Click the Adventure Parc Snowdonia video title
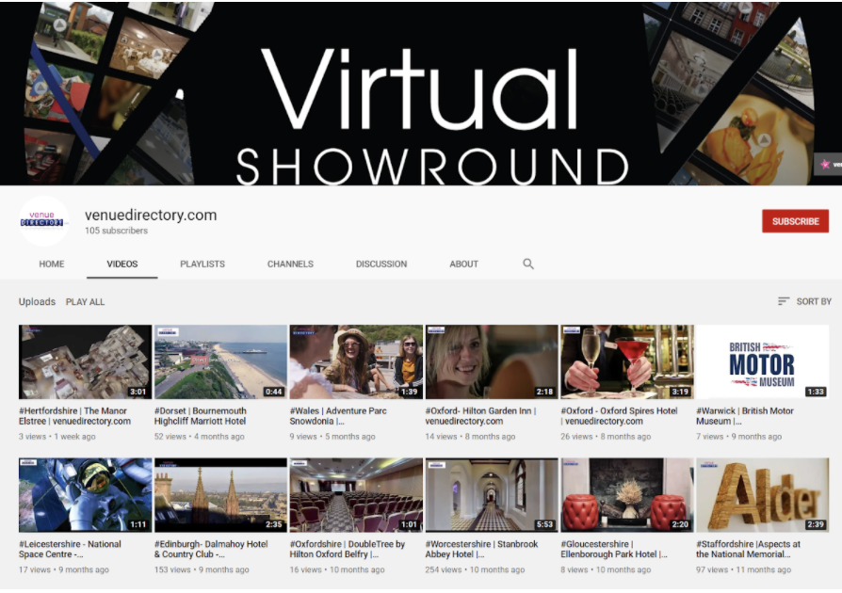 (341, 416)
